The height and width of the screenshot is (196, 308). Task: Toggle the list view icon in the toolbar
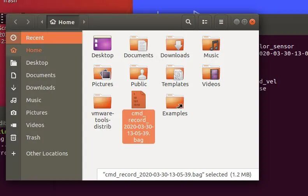click(x=205, y=22)
